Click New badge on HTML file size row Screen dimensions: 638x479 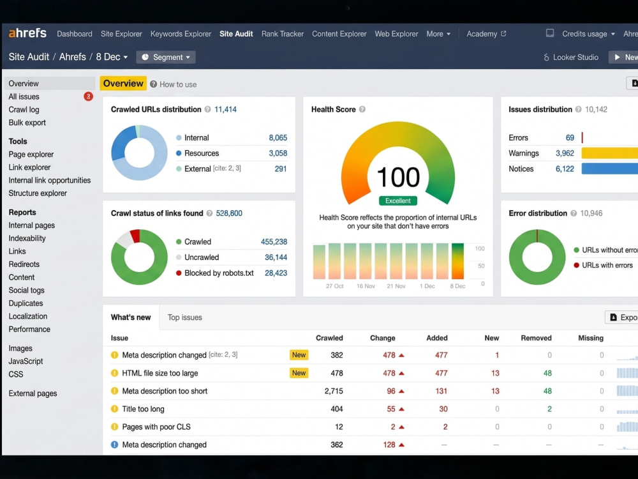tap(299, 373)
